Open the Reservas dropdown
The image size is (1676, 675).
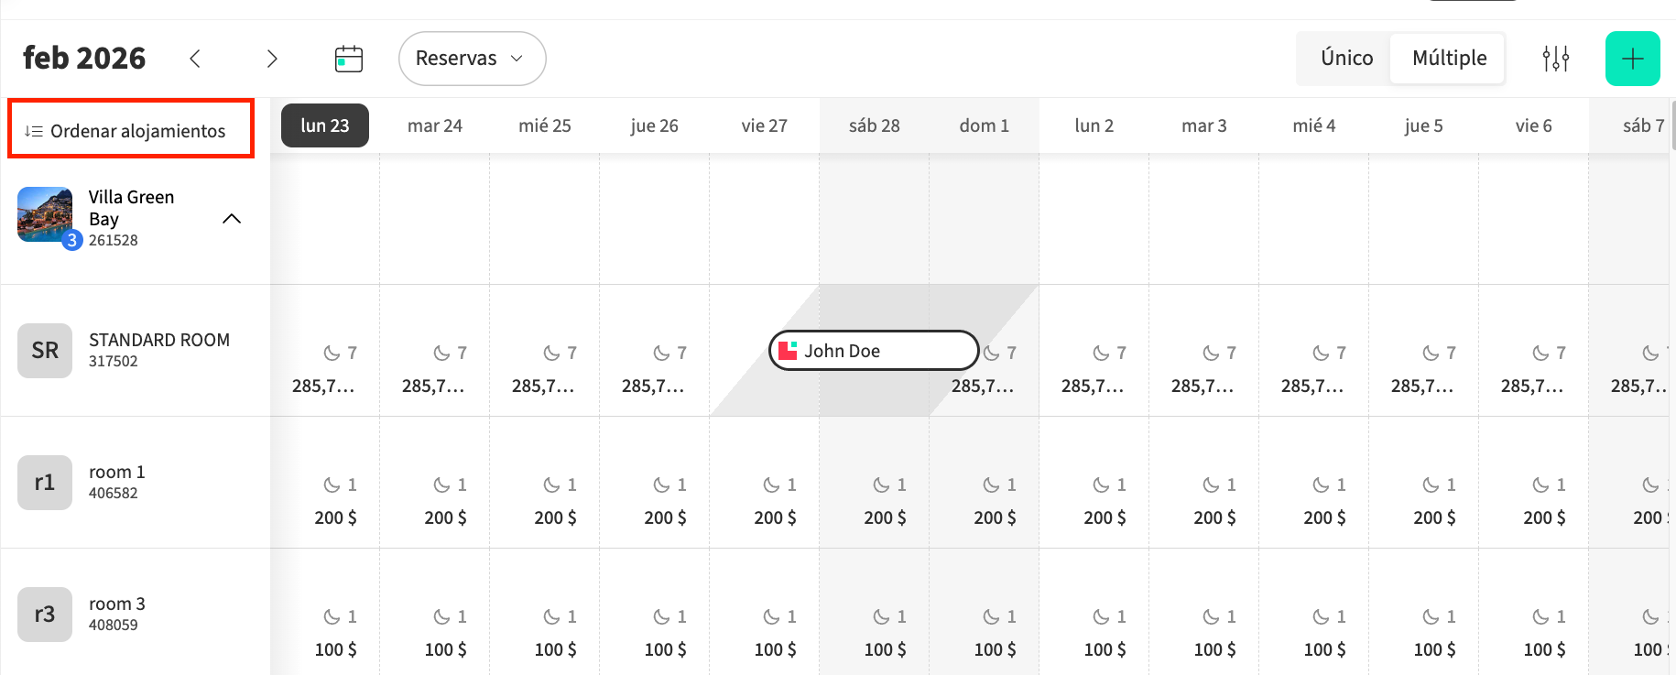pos(472,59)
